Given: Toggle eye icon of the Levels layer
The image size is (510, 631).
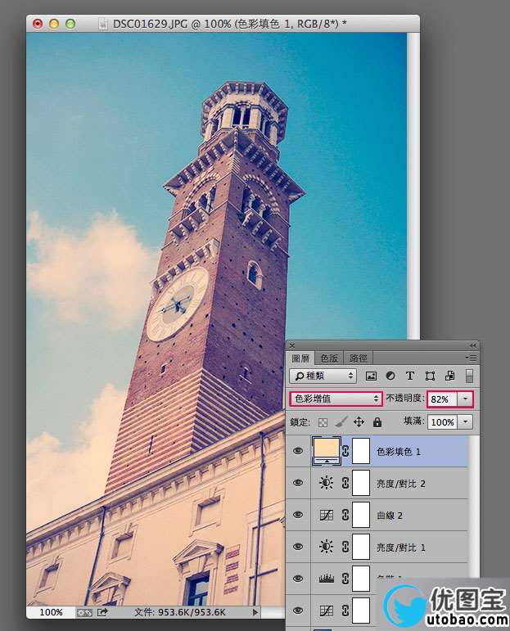Looking at the screenshot, I should click(298, 579).
